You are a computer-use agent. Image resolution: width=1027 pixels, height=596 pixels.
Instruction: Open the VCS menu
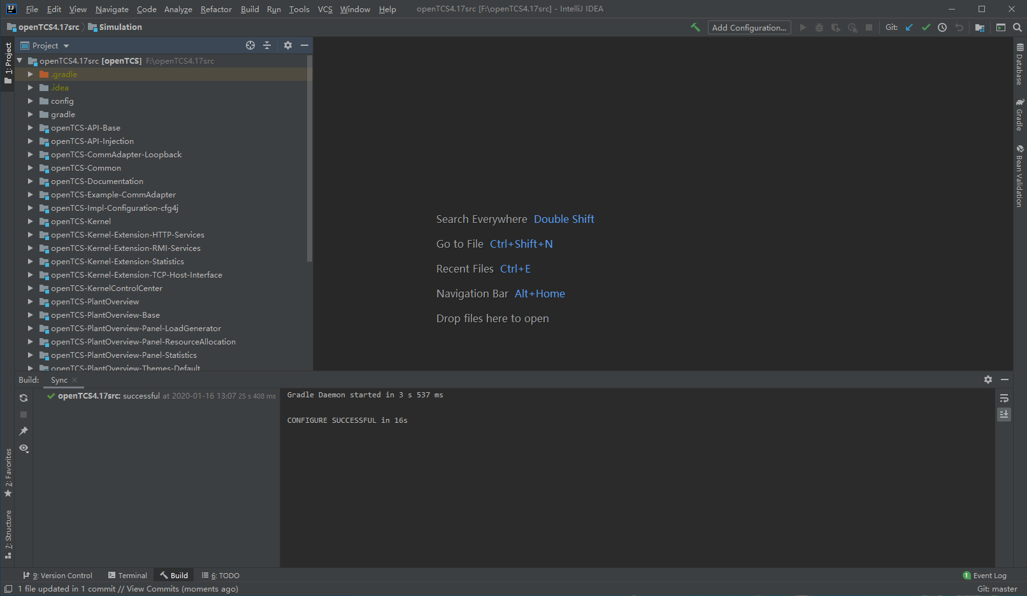point(325,9)
